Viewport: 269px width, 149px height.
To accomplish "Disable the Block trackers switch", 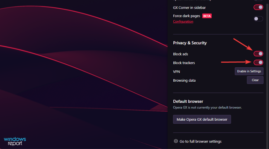I will pos(258,63).
